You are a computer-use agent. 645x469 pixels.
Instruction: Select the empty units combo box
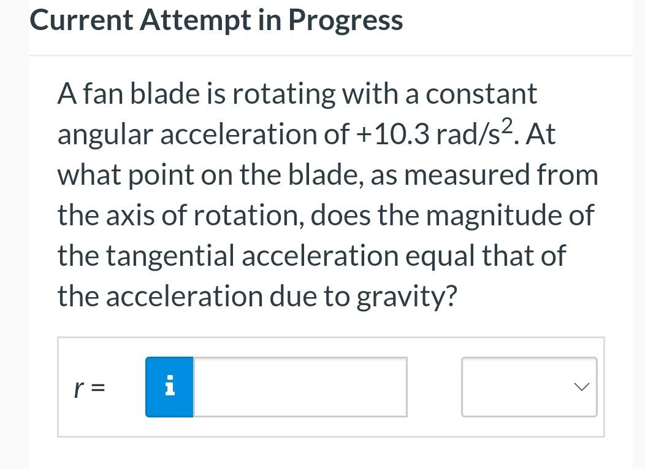(529, 387)
